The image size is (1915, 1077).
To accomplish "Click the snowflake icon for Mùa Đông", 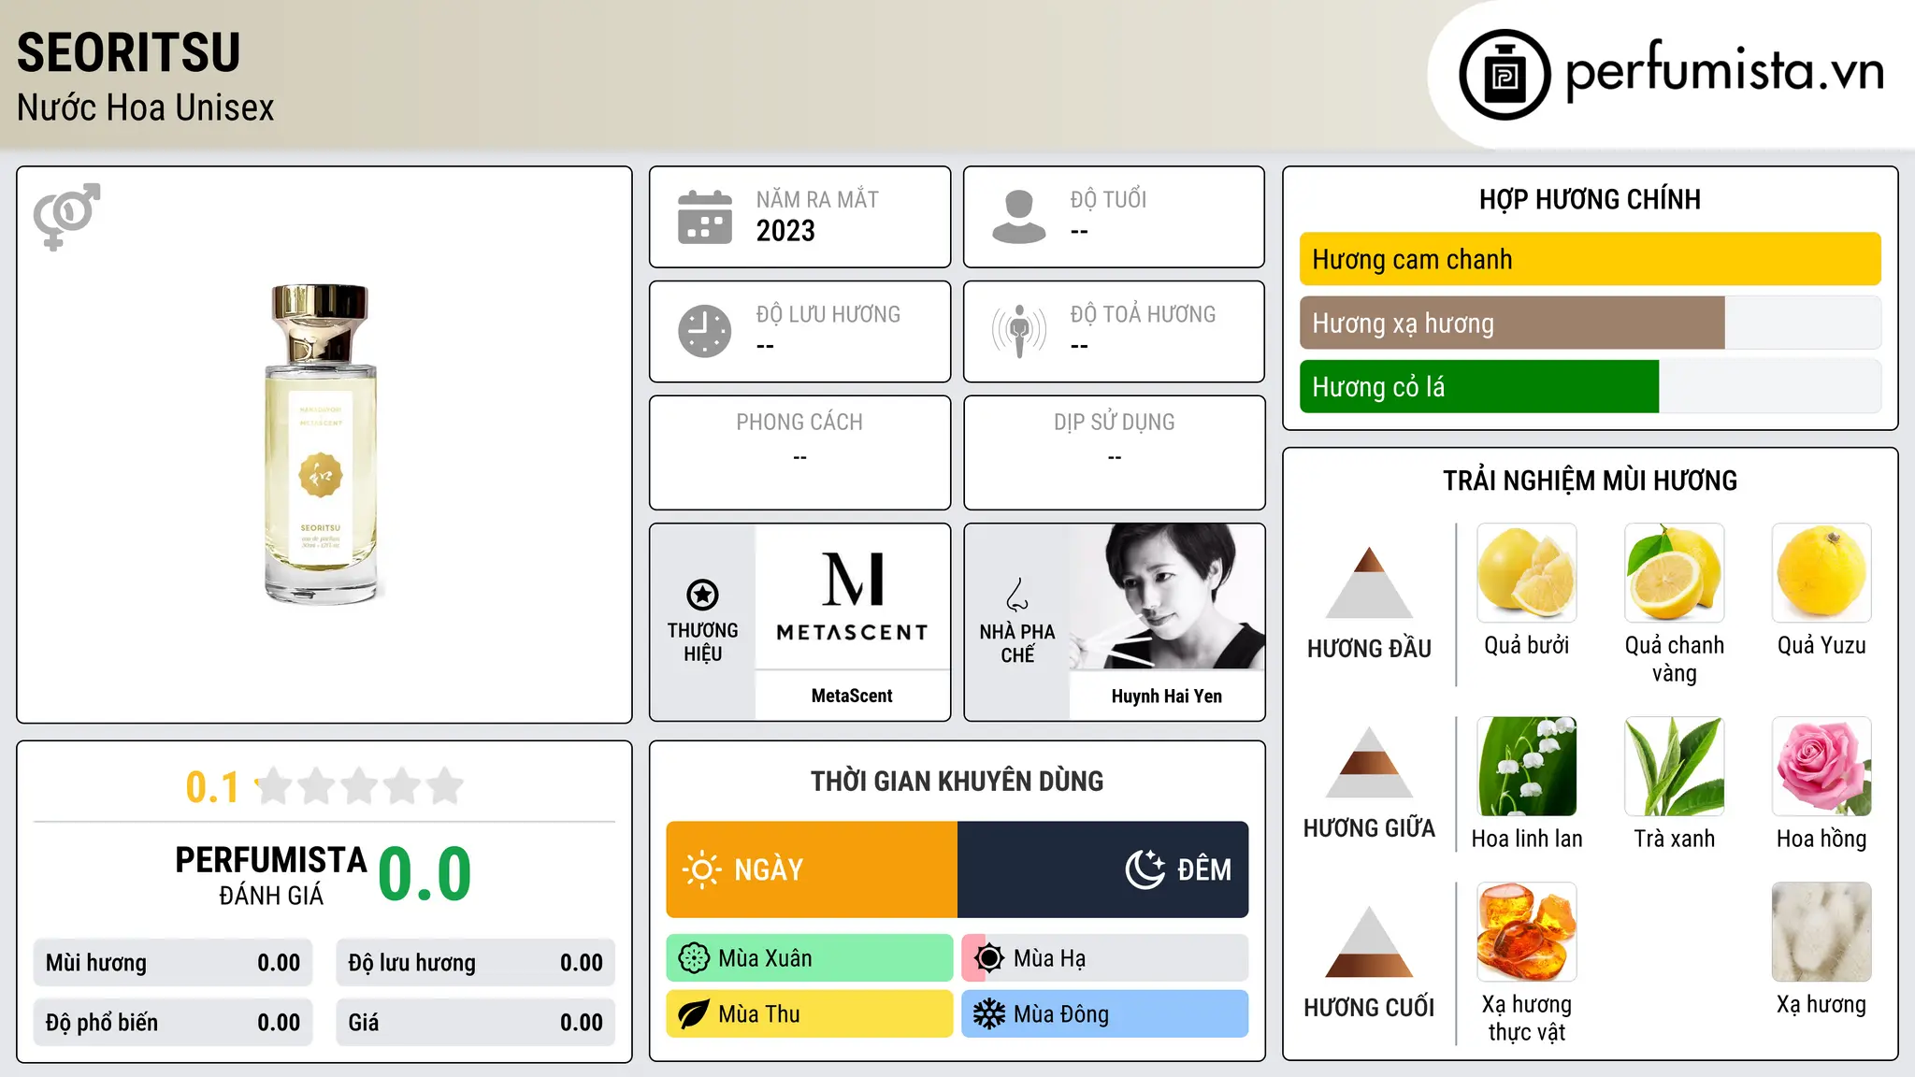I will coord(989,1014).
